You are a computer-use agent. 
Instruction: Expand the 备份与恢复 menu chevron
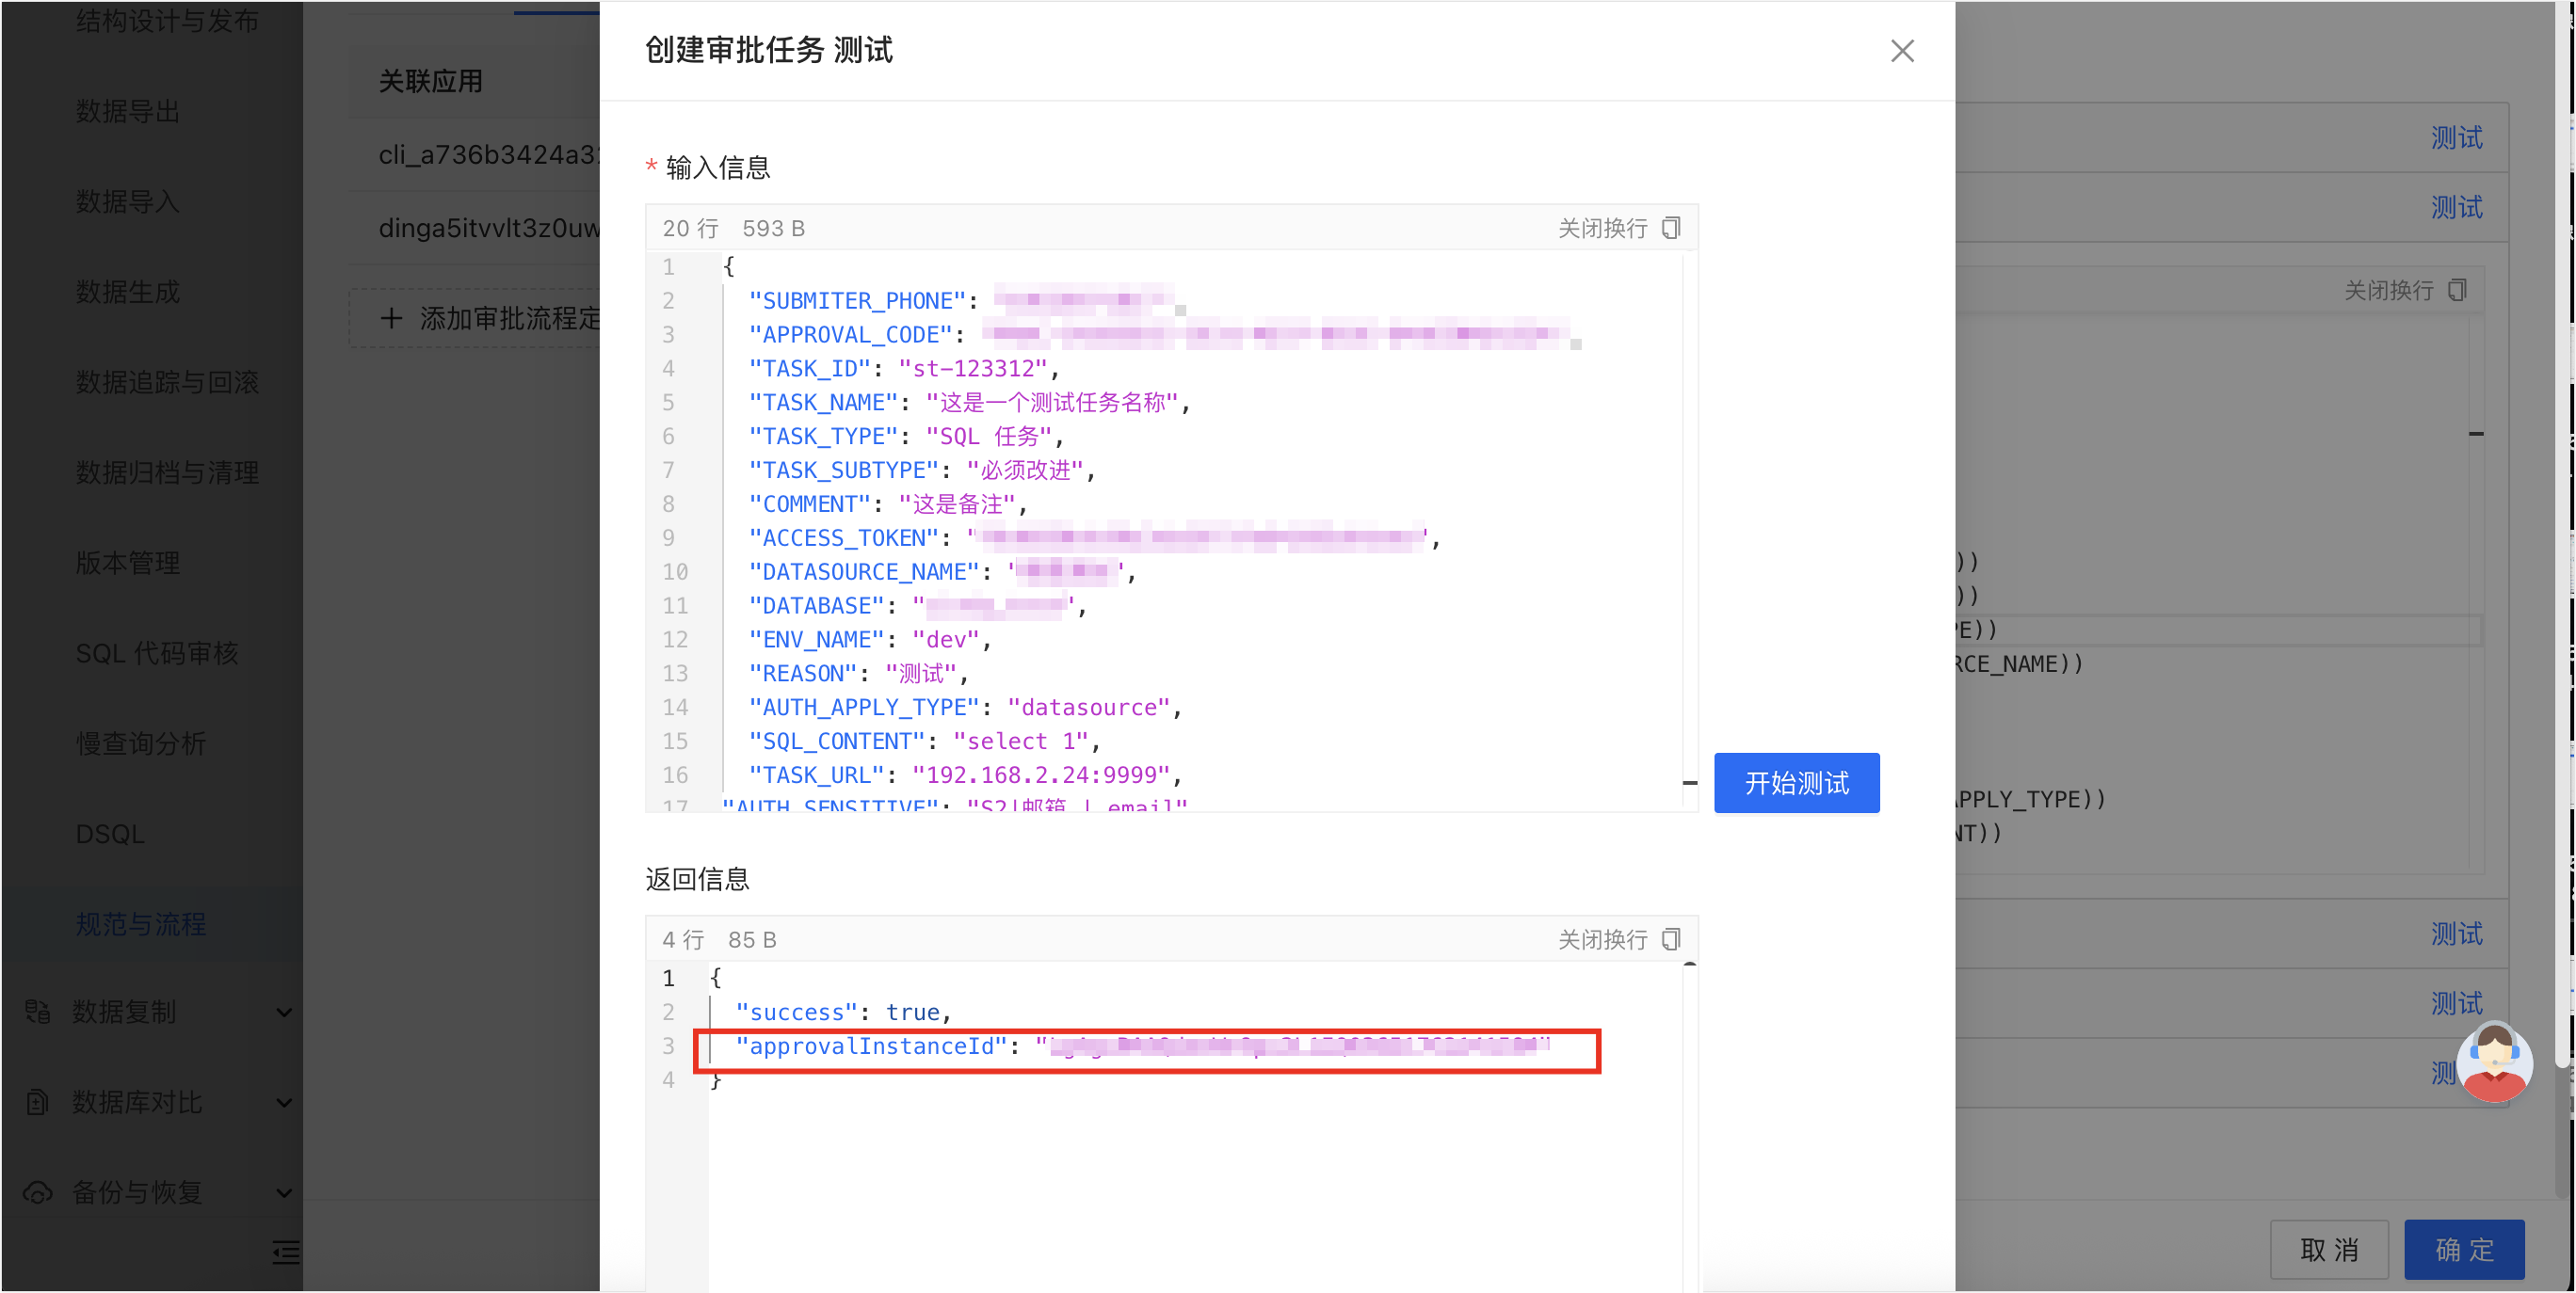[x=284, y=1193]
